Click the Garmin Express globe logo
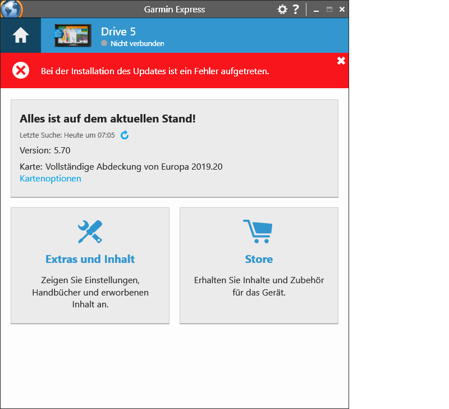The height and width of the screenshot is (409, 449). coord(11,9)
